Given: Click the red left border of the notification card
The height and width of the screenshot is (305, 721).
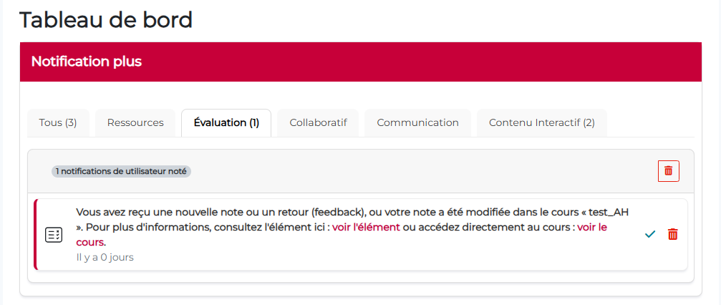Looking at the screenshot, I should click(x=35, y=235).
